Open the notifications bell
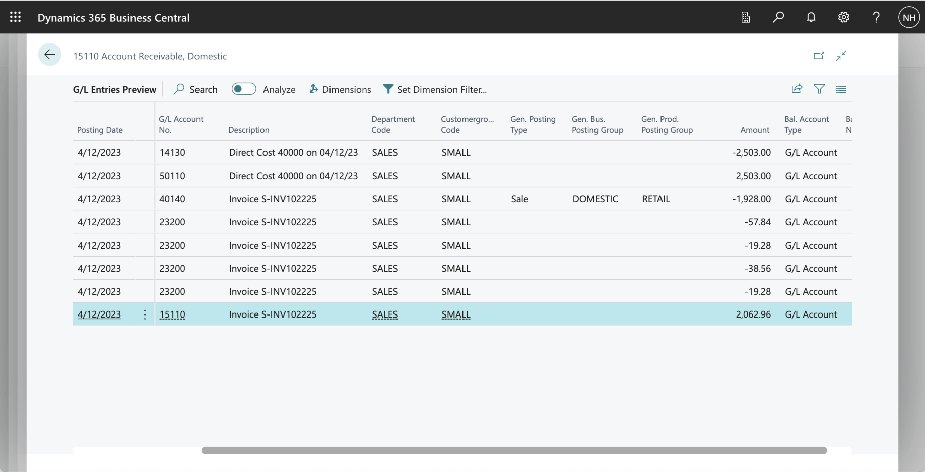This screenshot has height=472, width=925. tap(811, 17)
